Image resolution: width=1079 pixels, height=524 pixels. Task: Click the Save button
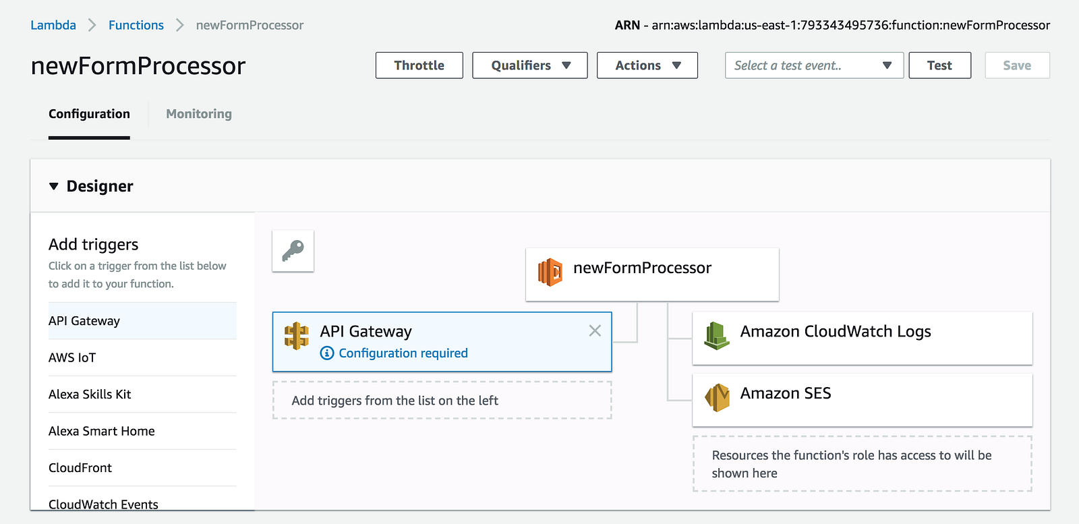click(x=1017, y=65)
